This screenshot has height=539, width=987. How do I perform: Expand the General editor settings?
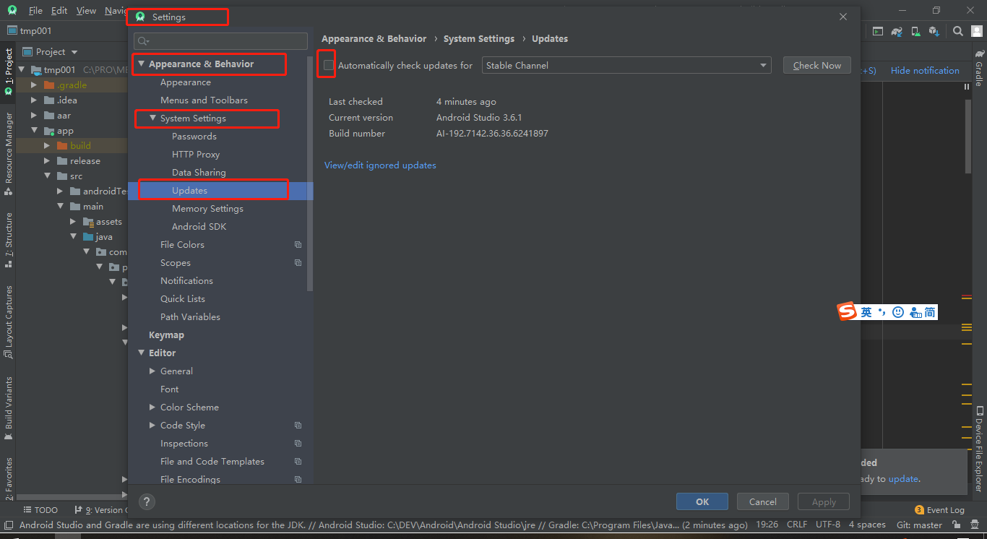(152, 371)
